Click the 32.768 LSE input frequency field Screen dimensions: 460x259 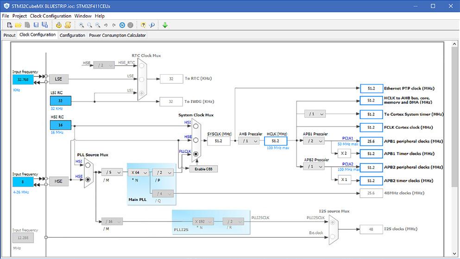23,79
